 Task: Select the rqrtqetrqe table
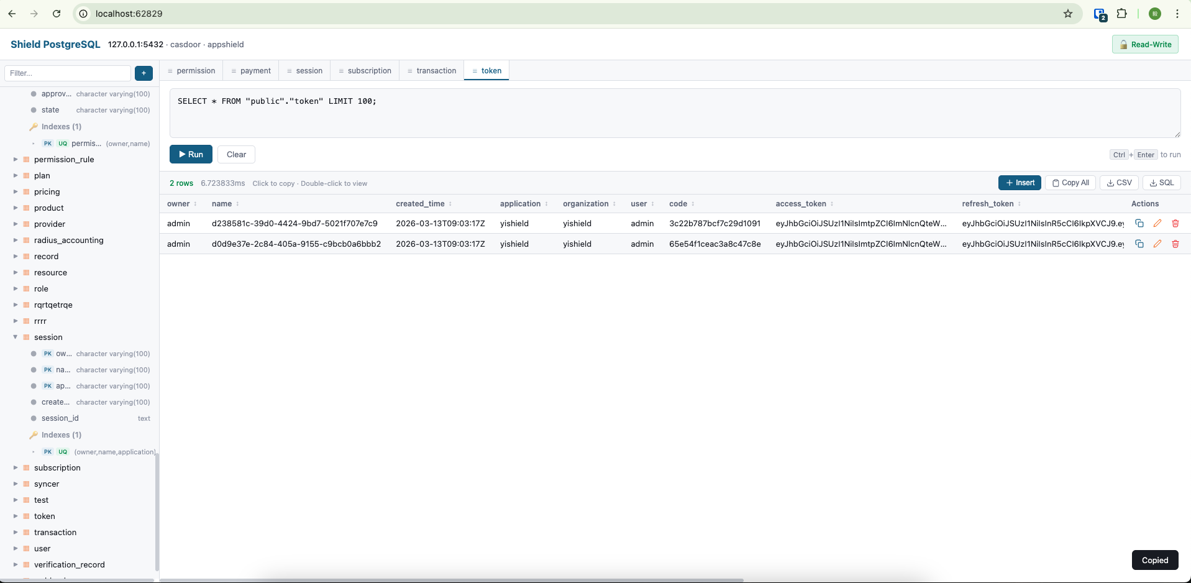[x=53, y=305]
